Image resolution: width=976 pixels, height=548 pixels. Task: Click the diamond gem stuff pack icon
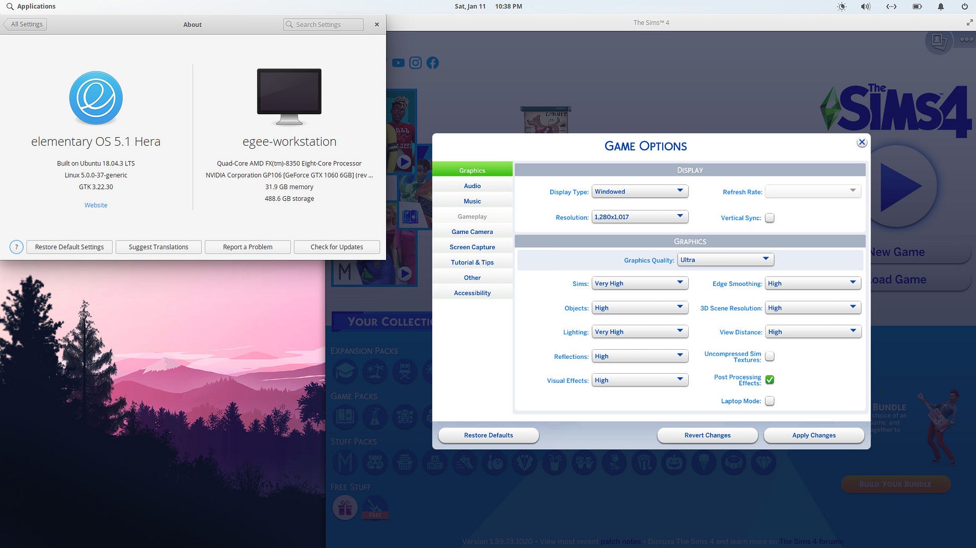coord(764,463)
